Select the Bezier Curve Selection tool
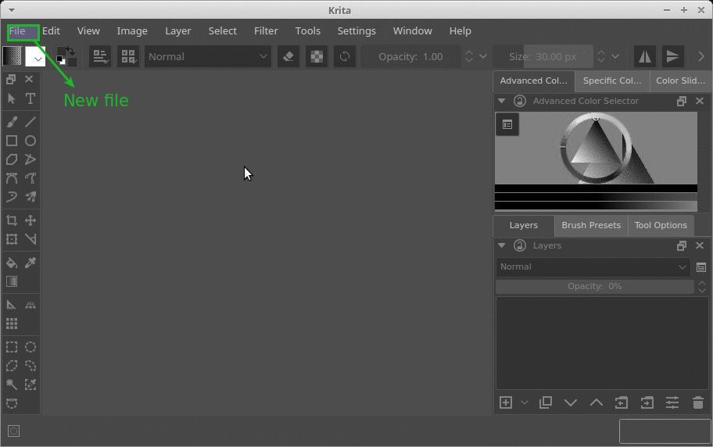 [x=12, y=403]
